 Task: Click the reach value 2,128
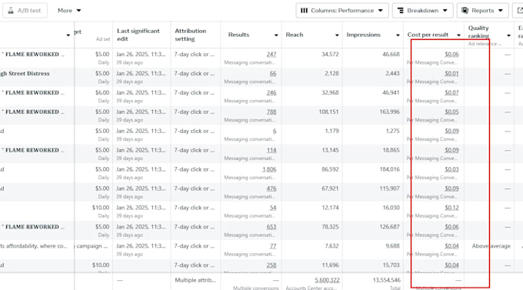(x=331, y=73)
